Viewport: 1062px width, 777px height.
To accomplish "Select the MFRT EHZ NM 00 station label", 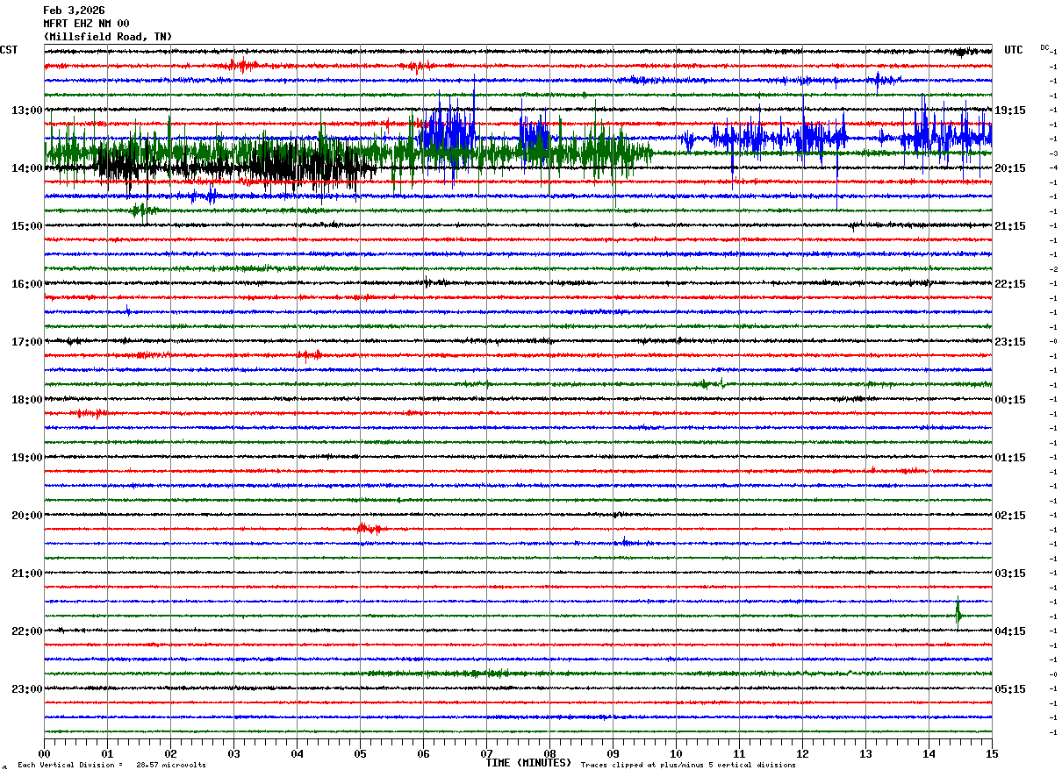I will pos(86,24).
